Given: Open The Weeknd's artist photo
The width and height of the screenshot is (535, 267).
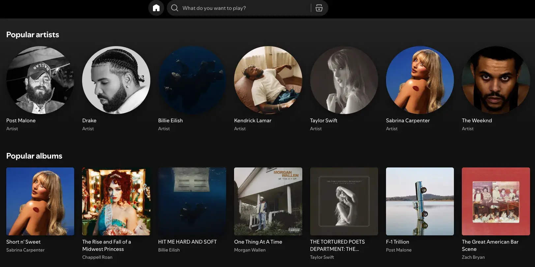Looking at the screenshot, I should [x=496, y=80].
